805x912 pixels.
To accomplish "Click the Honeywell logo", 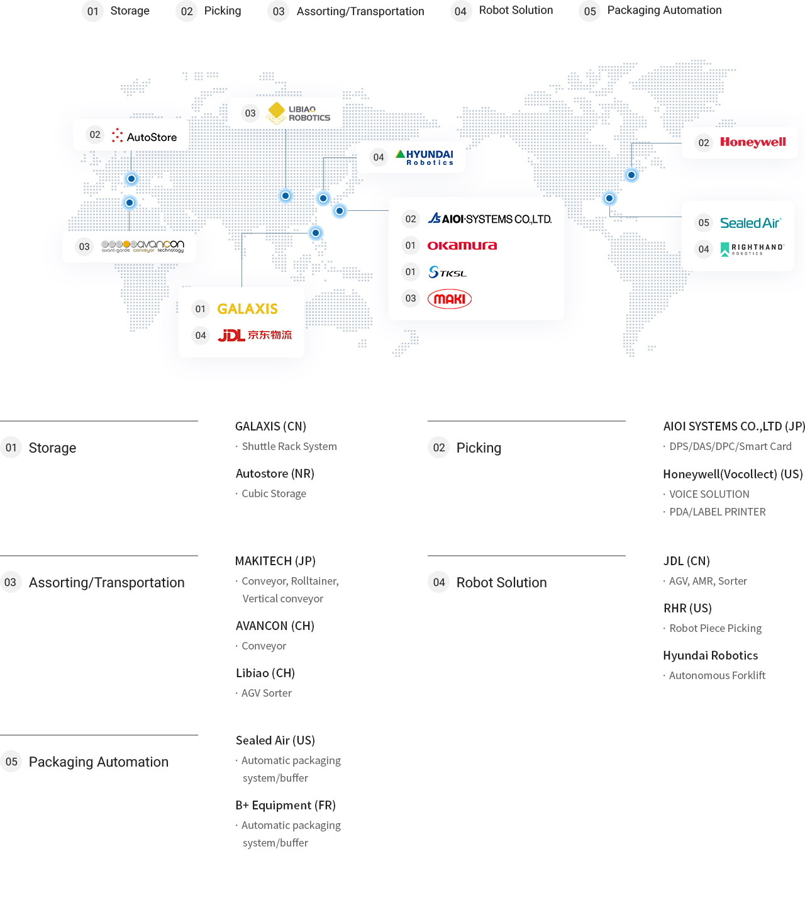I will (x=753, y=142).
